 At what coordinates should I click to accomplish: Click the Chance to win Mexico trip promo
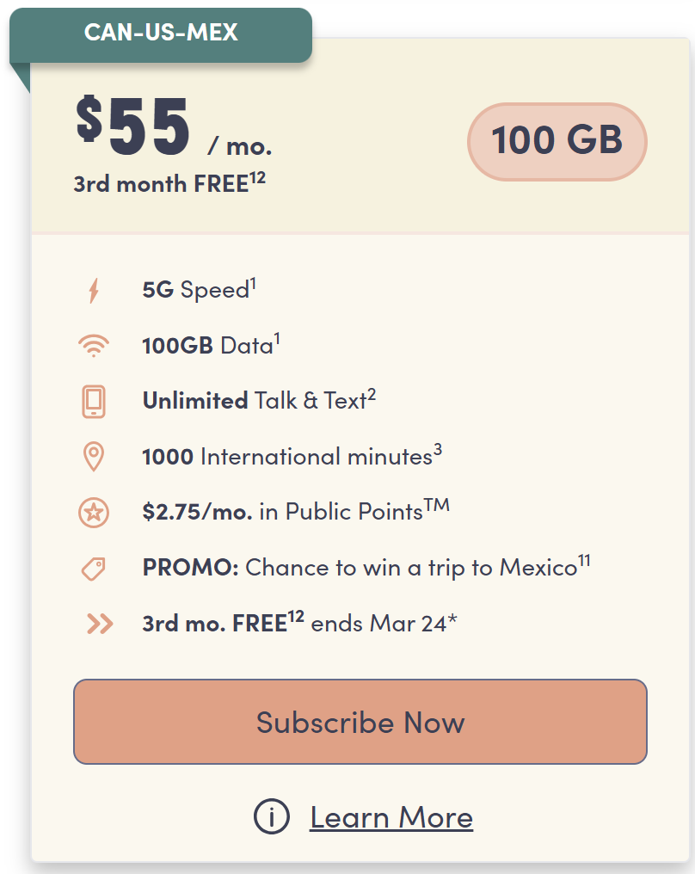pyautogui.click(x=366, y=568)
